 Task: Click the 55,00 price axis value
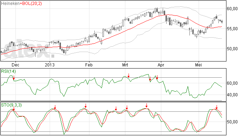(x=232, y=29)
